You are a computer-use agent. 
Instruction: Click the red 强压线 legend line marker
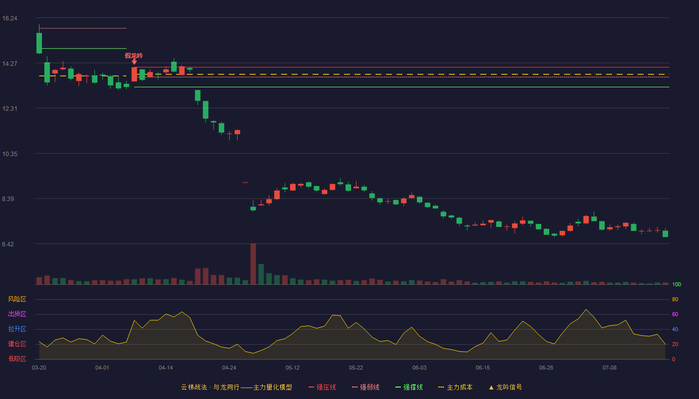[311, 387]
